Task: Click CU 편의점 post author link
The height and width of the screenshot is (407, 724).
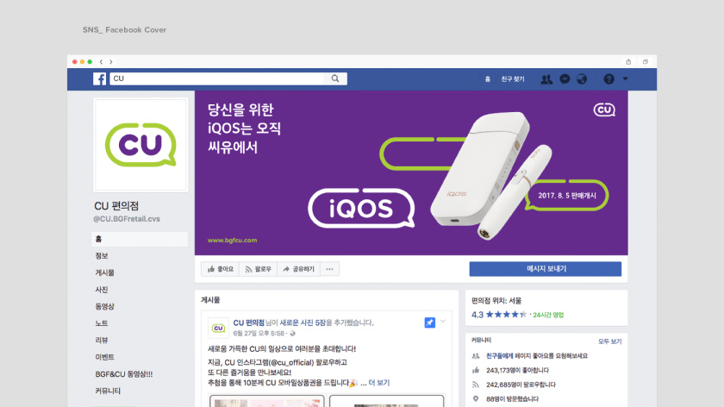Action: [248, 322]
